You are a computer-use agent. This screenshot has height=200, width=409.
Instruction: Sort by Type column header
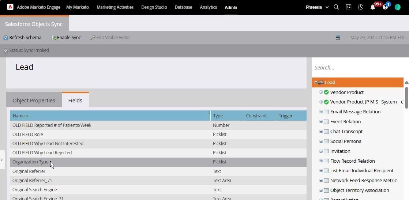tap(227, 116)
